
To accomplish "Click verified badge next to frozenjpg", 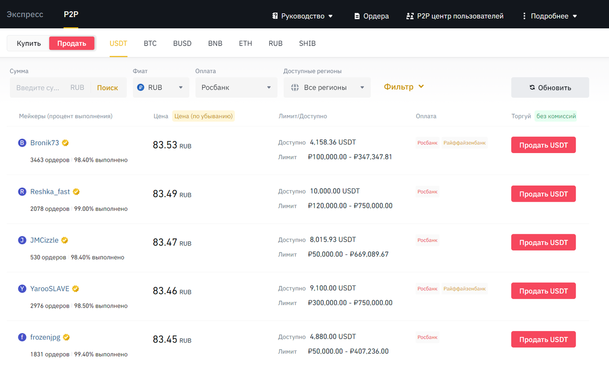I will click(66, 338).
